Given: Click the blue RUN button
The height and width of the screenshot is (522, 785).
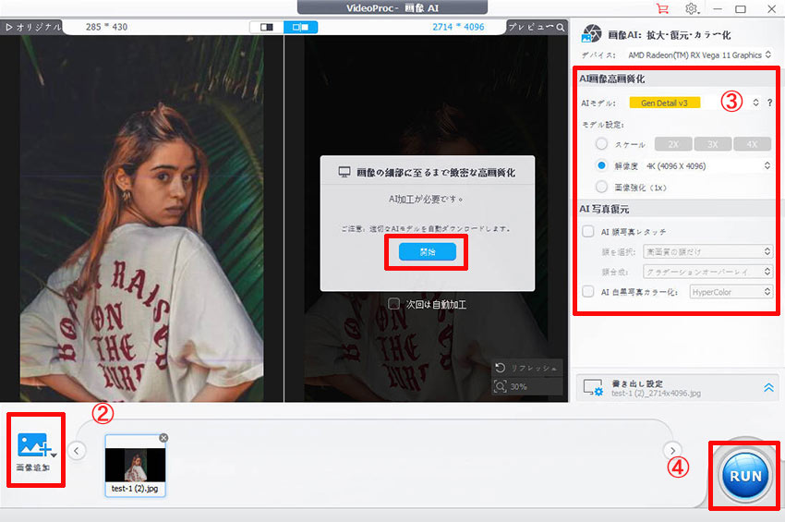Looking at the screenshot, I should pyautogui.click(x=745, y=476).
